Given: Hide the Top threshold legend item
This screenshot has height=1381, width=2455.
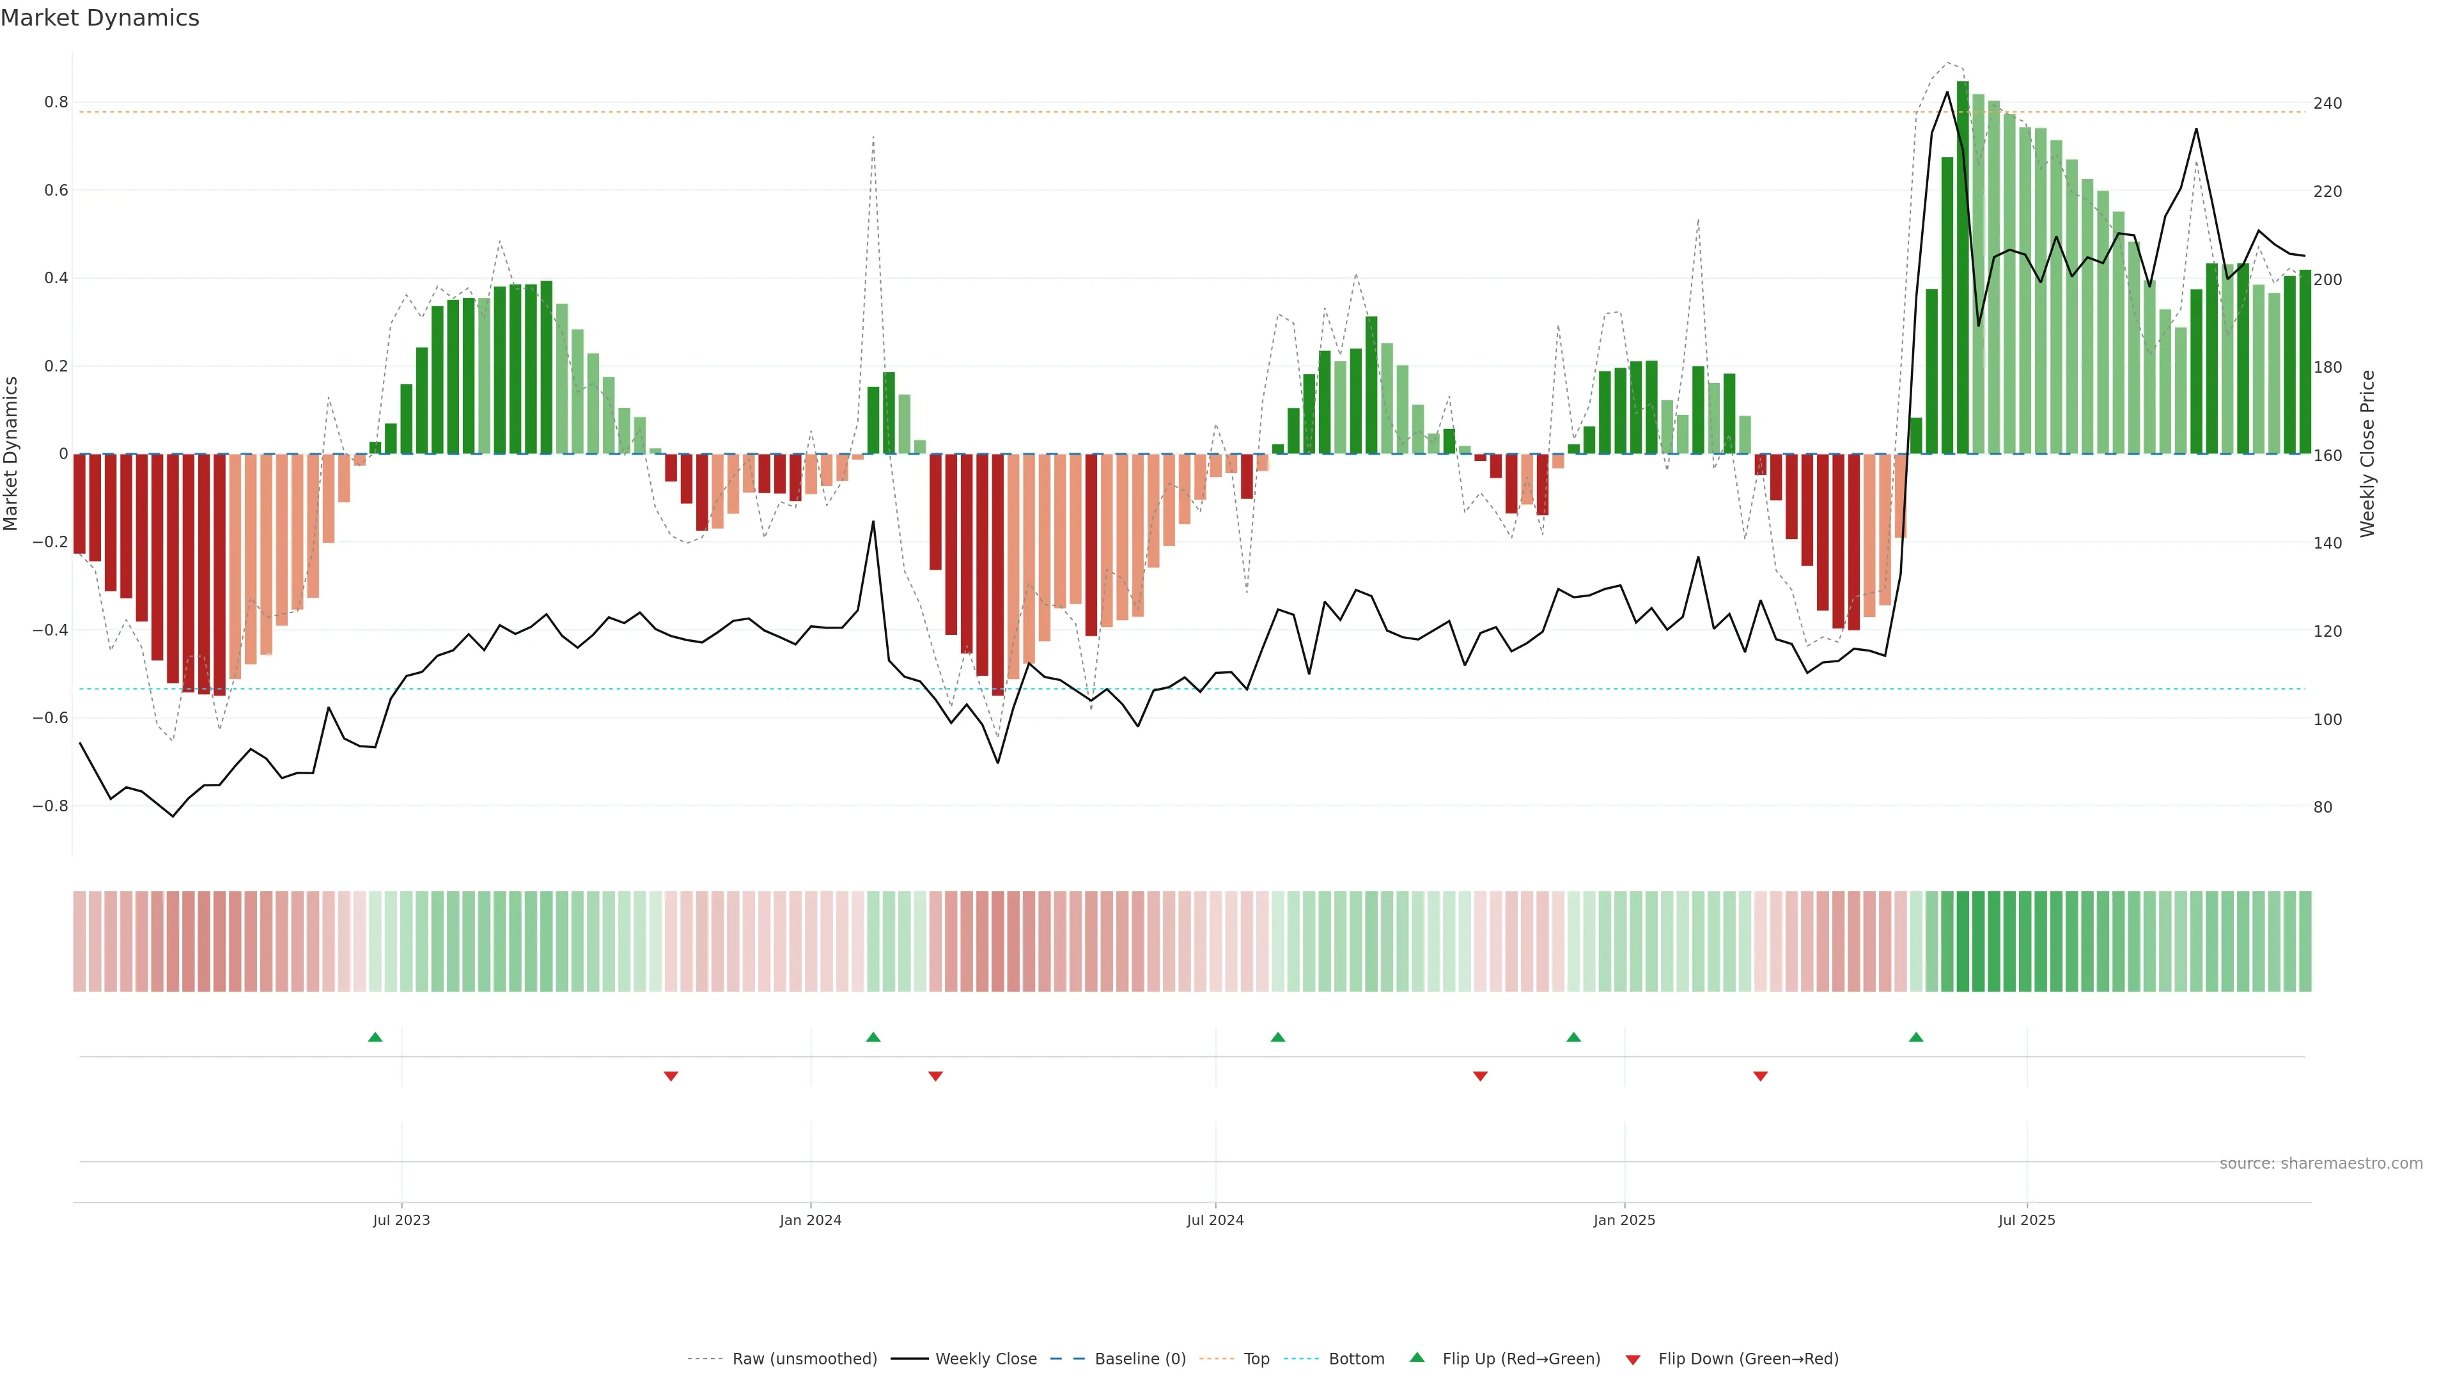Looking at the screenshot, I should [x=1256, y=1359].
